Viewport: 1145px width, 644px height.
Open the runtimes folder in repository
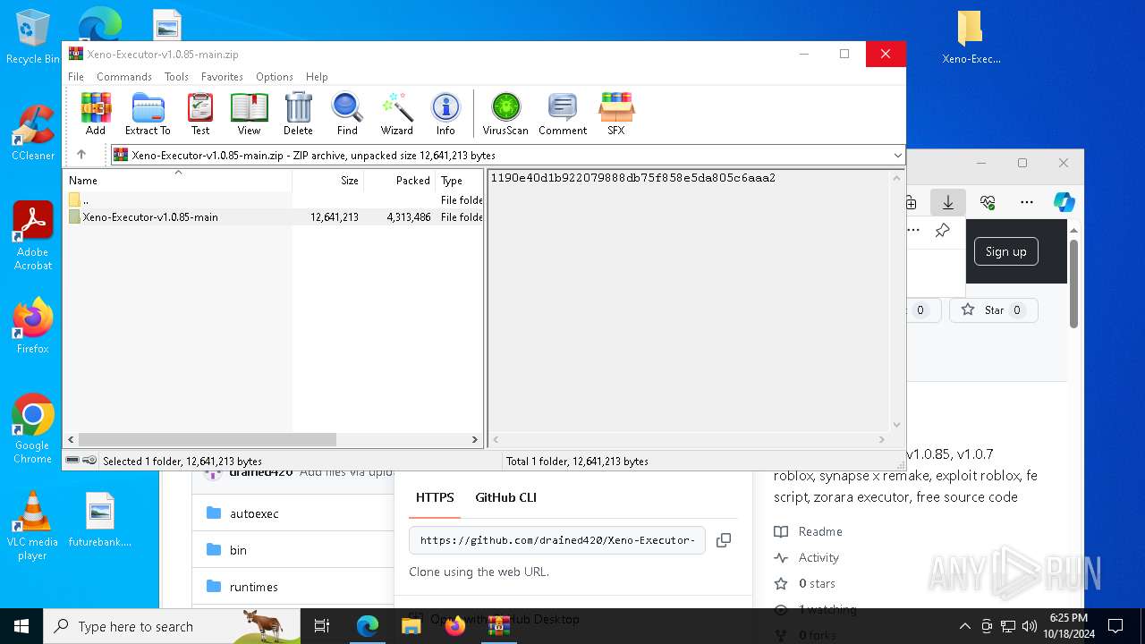(x=254, y=587)
